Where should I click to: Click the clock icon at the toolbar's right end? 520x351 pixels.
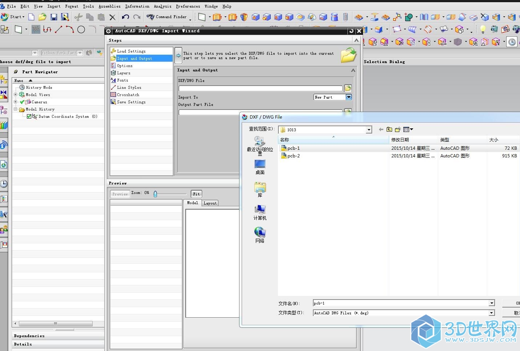pyautogui.click(x=512, y=42)
